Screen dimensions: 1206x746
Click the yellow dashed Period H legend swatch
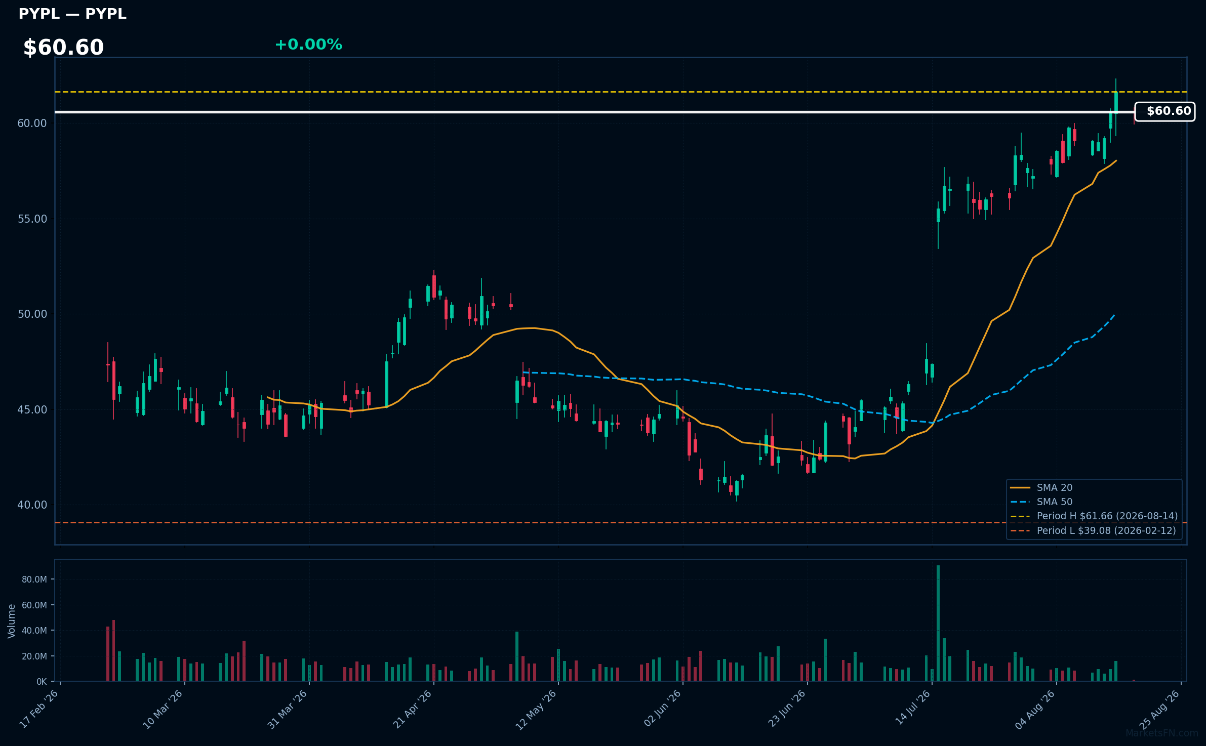coord(1020,516)
